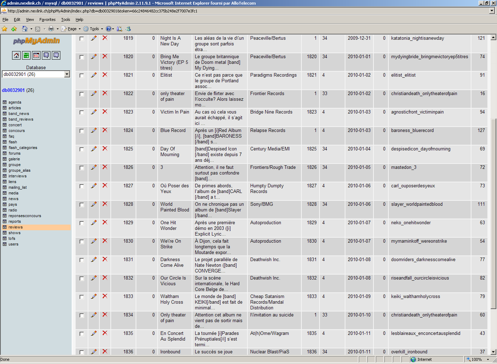This screenshot has height=364, width=497.
Task: Open the Database db0032901 dropdown
Action: pyautogui.click(x=36, y=74)
